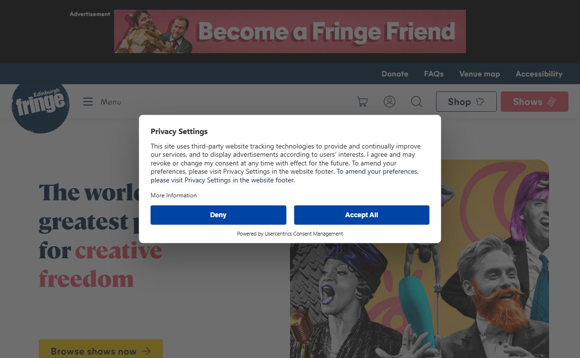Click the arrow on Browse shows now
Viewport: 580px width, 358px height.
click(146, 351)
